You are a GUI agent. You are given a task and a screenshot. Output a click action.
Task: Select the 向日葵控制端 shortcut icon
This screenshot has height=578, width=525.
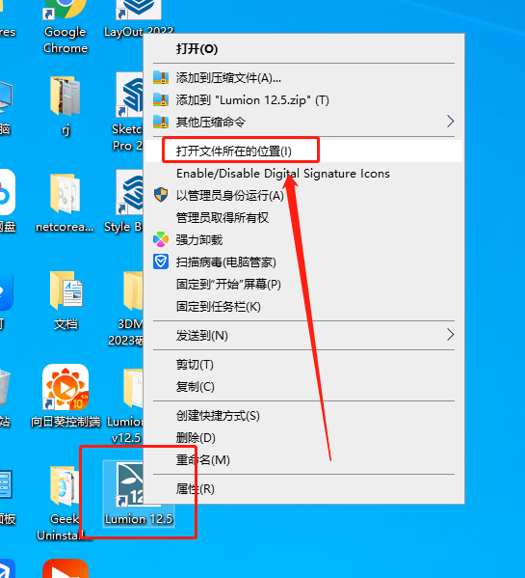[x=66, y=387]
